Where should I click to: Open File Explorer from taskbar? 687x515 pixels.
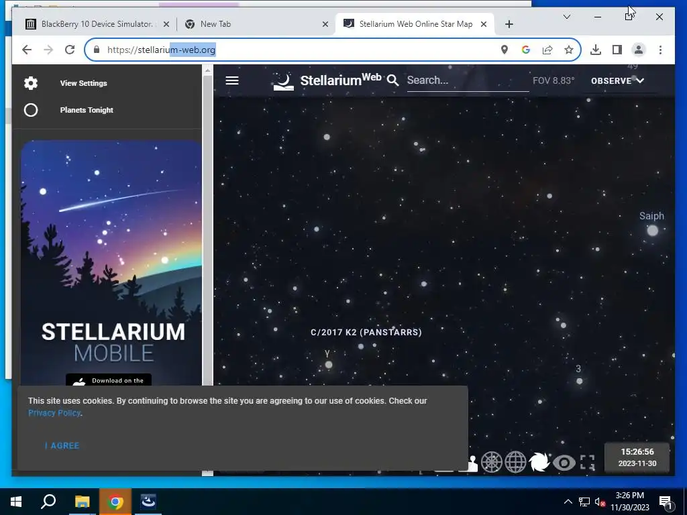(x=82, y=502)
